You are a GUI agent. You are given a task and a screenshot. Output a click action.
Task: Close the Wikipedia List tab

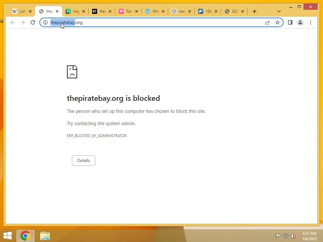click(30, 11)
